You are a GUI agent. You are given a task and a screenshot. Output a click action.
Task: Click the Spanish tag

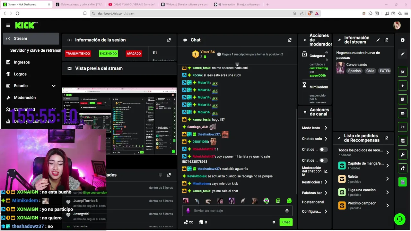point(354,71)
